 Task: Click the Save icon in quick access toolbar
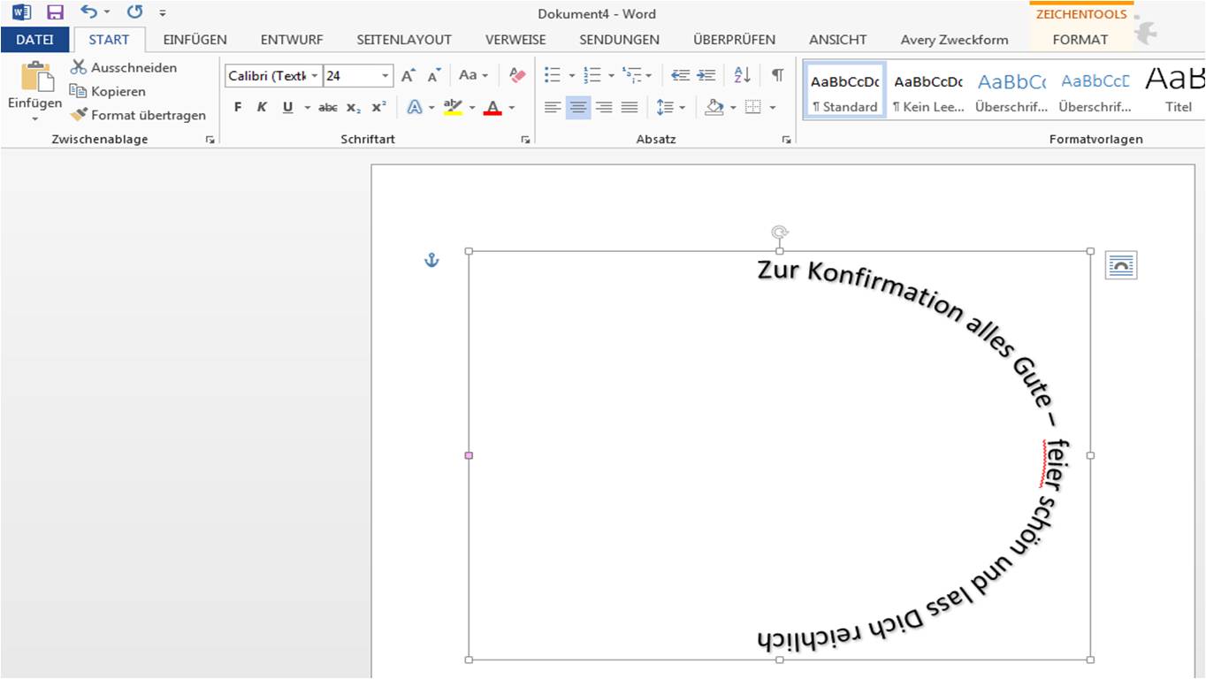55,12
